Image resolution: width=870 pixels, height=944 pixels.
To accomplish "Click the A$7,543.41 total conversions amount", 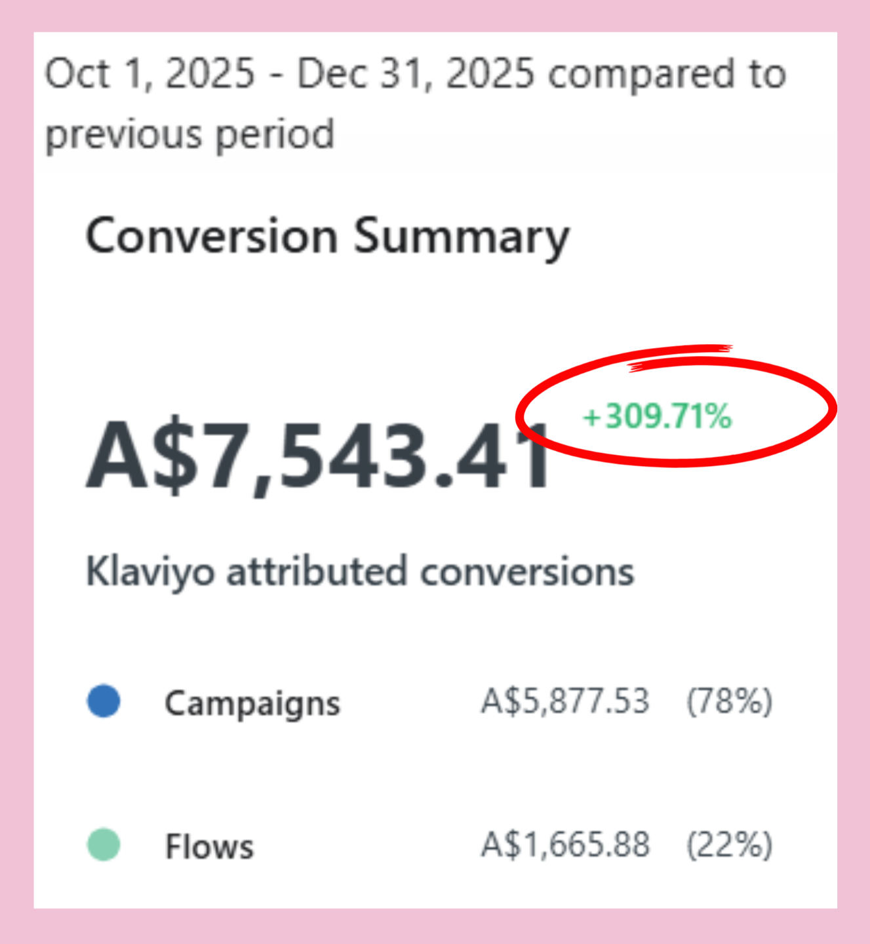I will coord(320,456).
